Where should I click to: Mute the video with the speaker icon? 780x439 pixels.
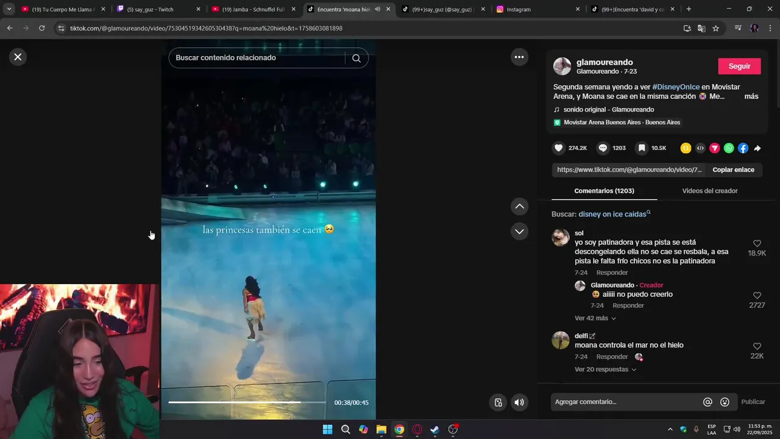[519, 402]
